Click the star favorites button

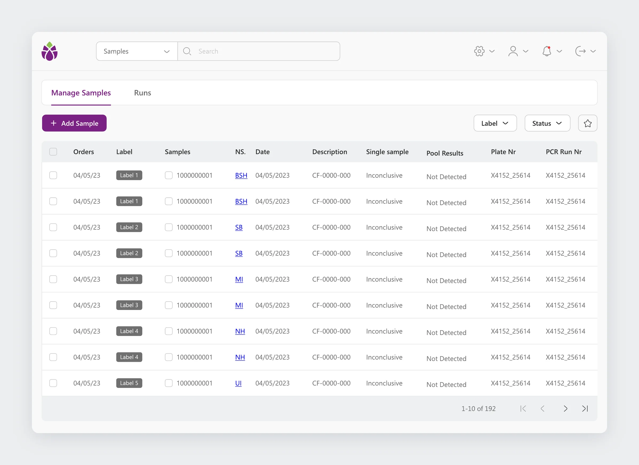pyautogui.click(x=588, y=123)
